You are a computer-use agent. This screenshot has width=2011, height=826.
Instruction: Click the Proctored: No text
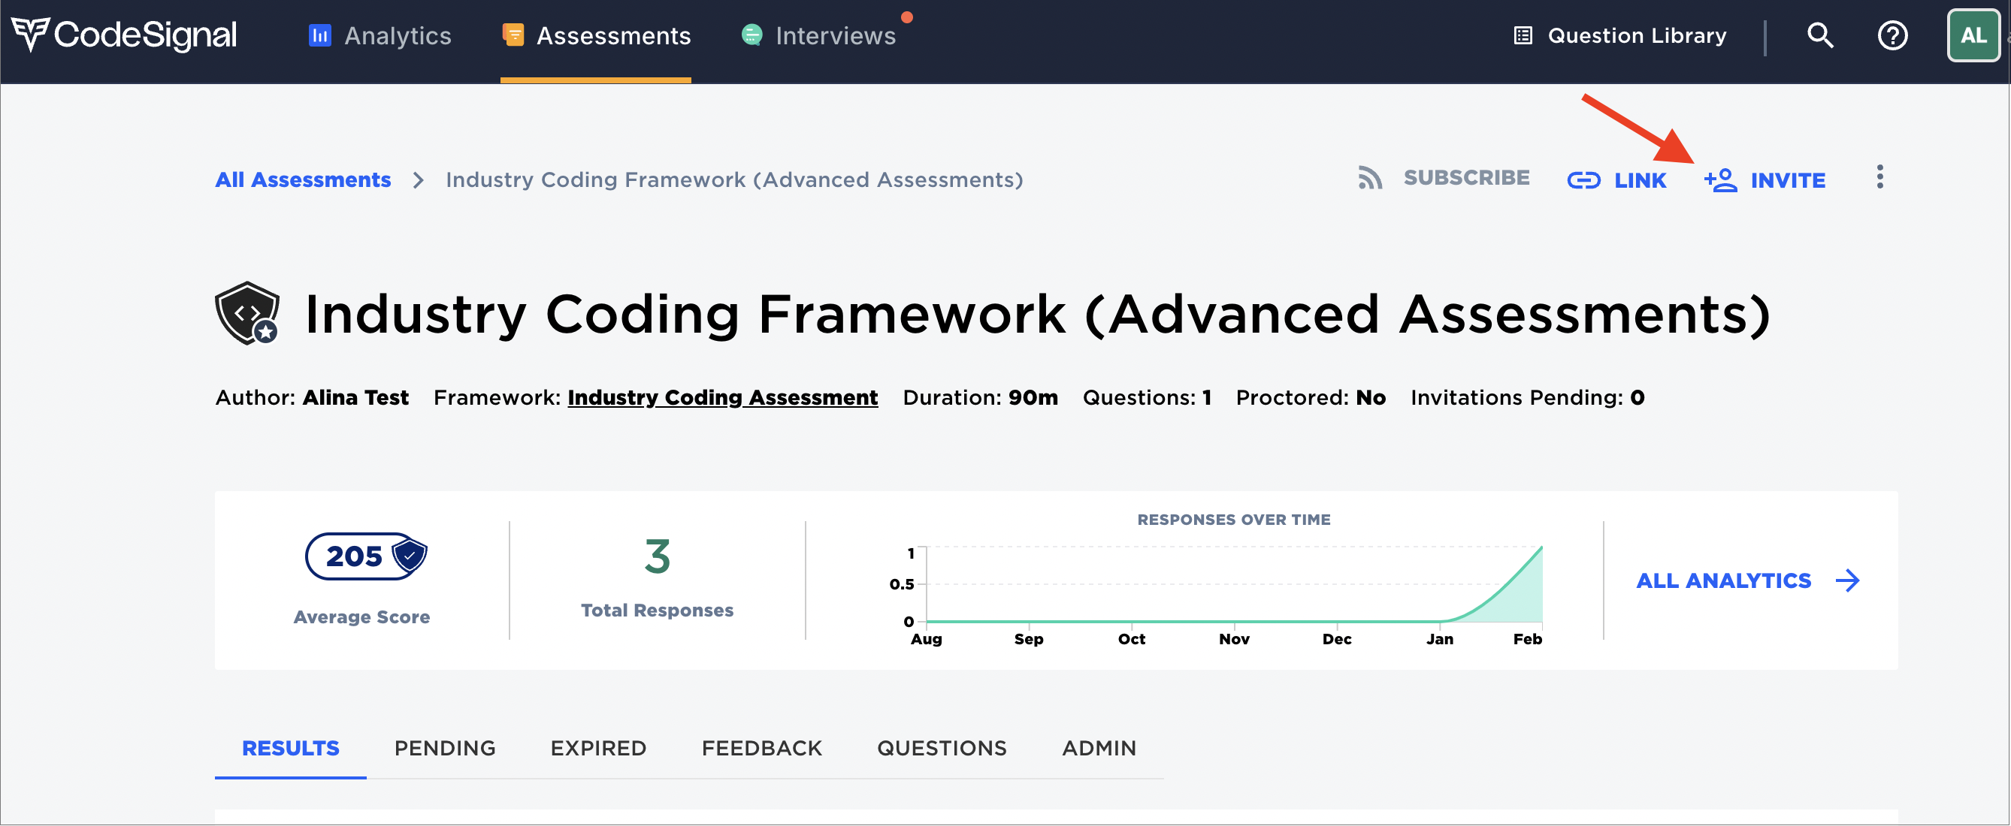1311,398
